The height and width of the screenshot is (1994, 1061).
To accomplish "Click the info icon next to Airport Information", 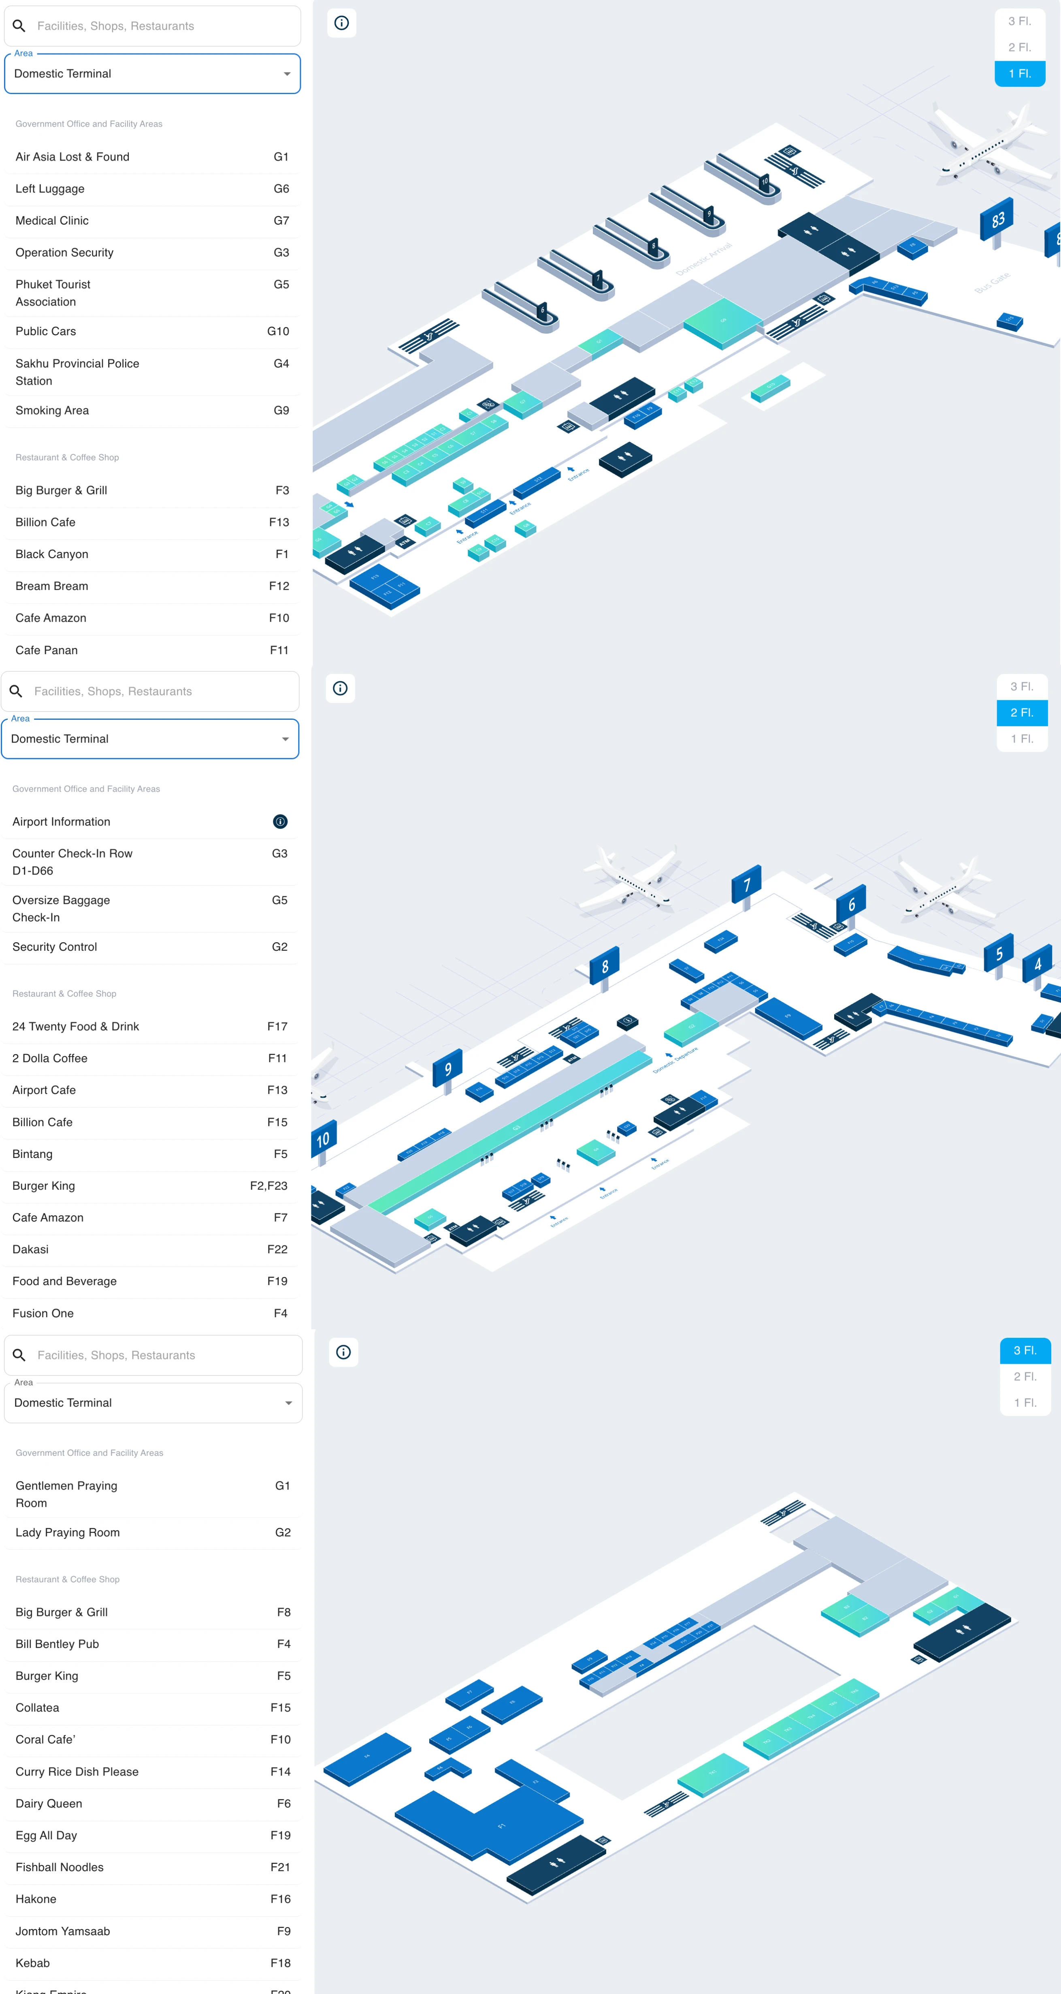I will [279, 821].
